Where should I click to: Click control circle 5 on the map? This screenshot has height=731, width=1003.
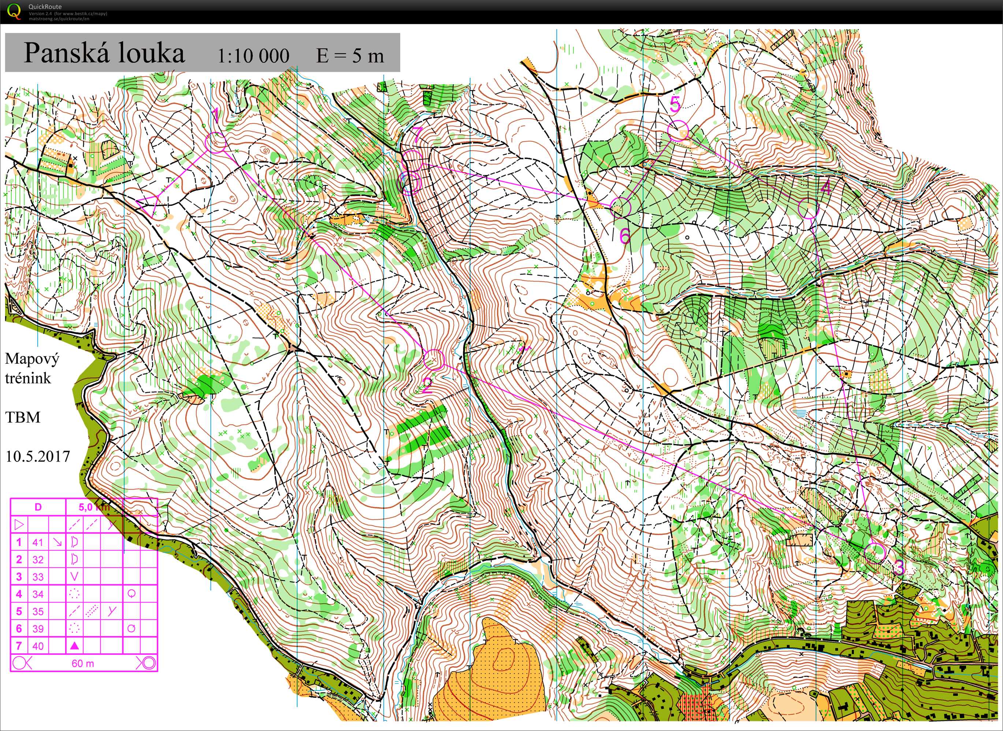[678, 131]
